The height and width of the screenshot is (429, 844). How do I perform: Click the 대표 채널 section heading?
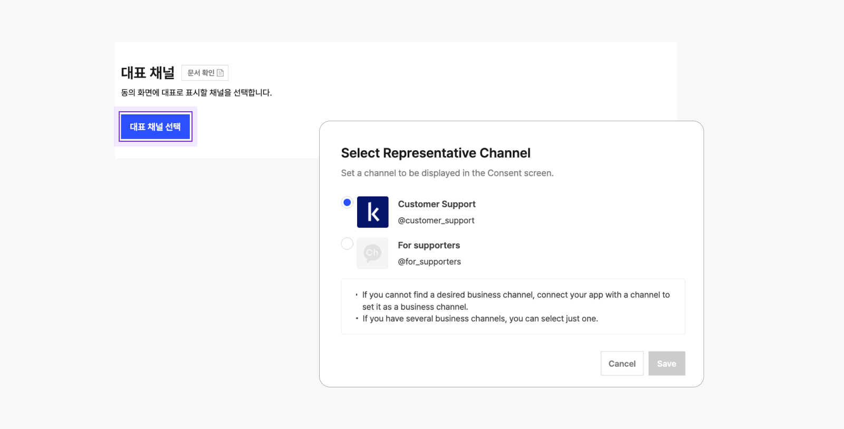click(148, 73)
